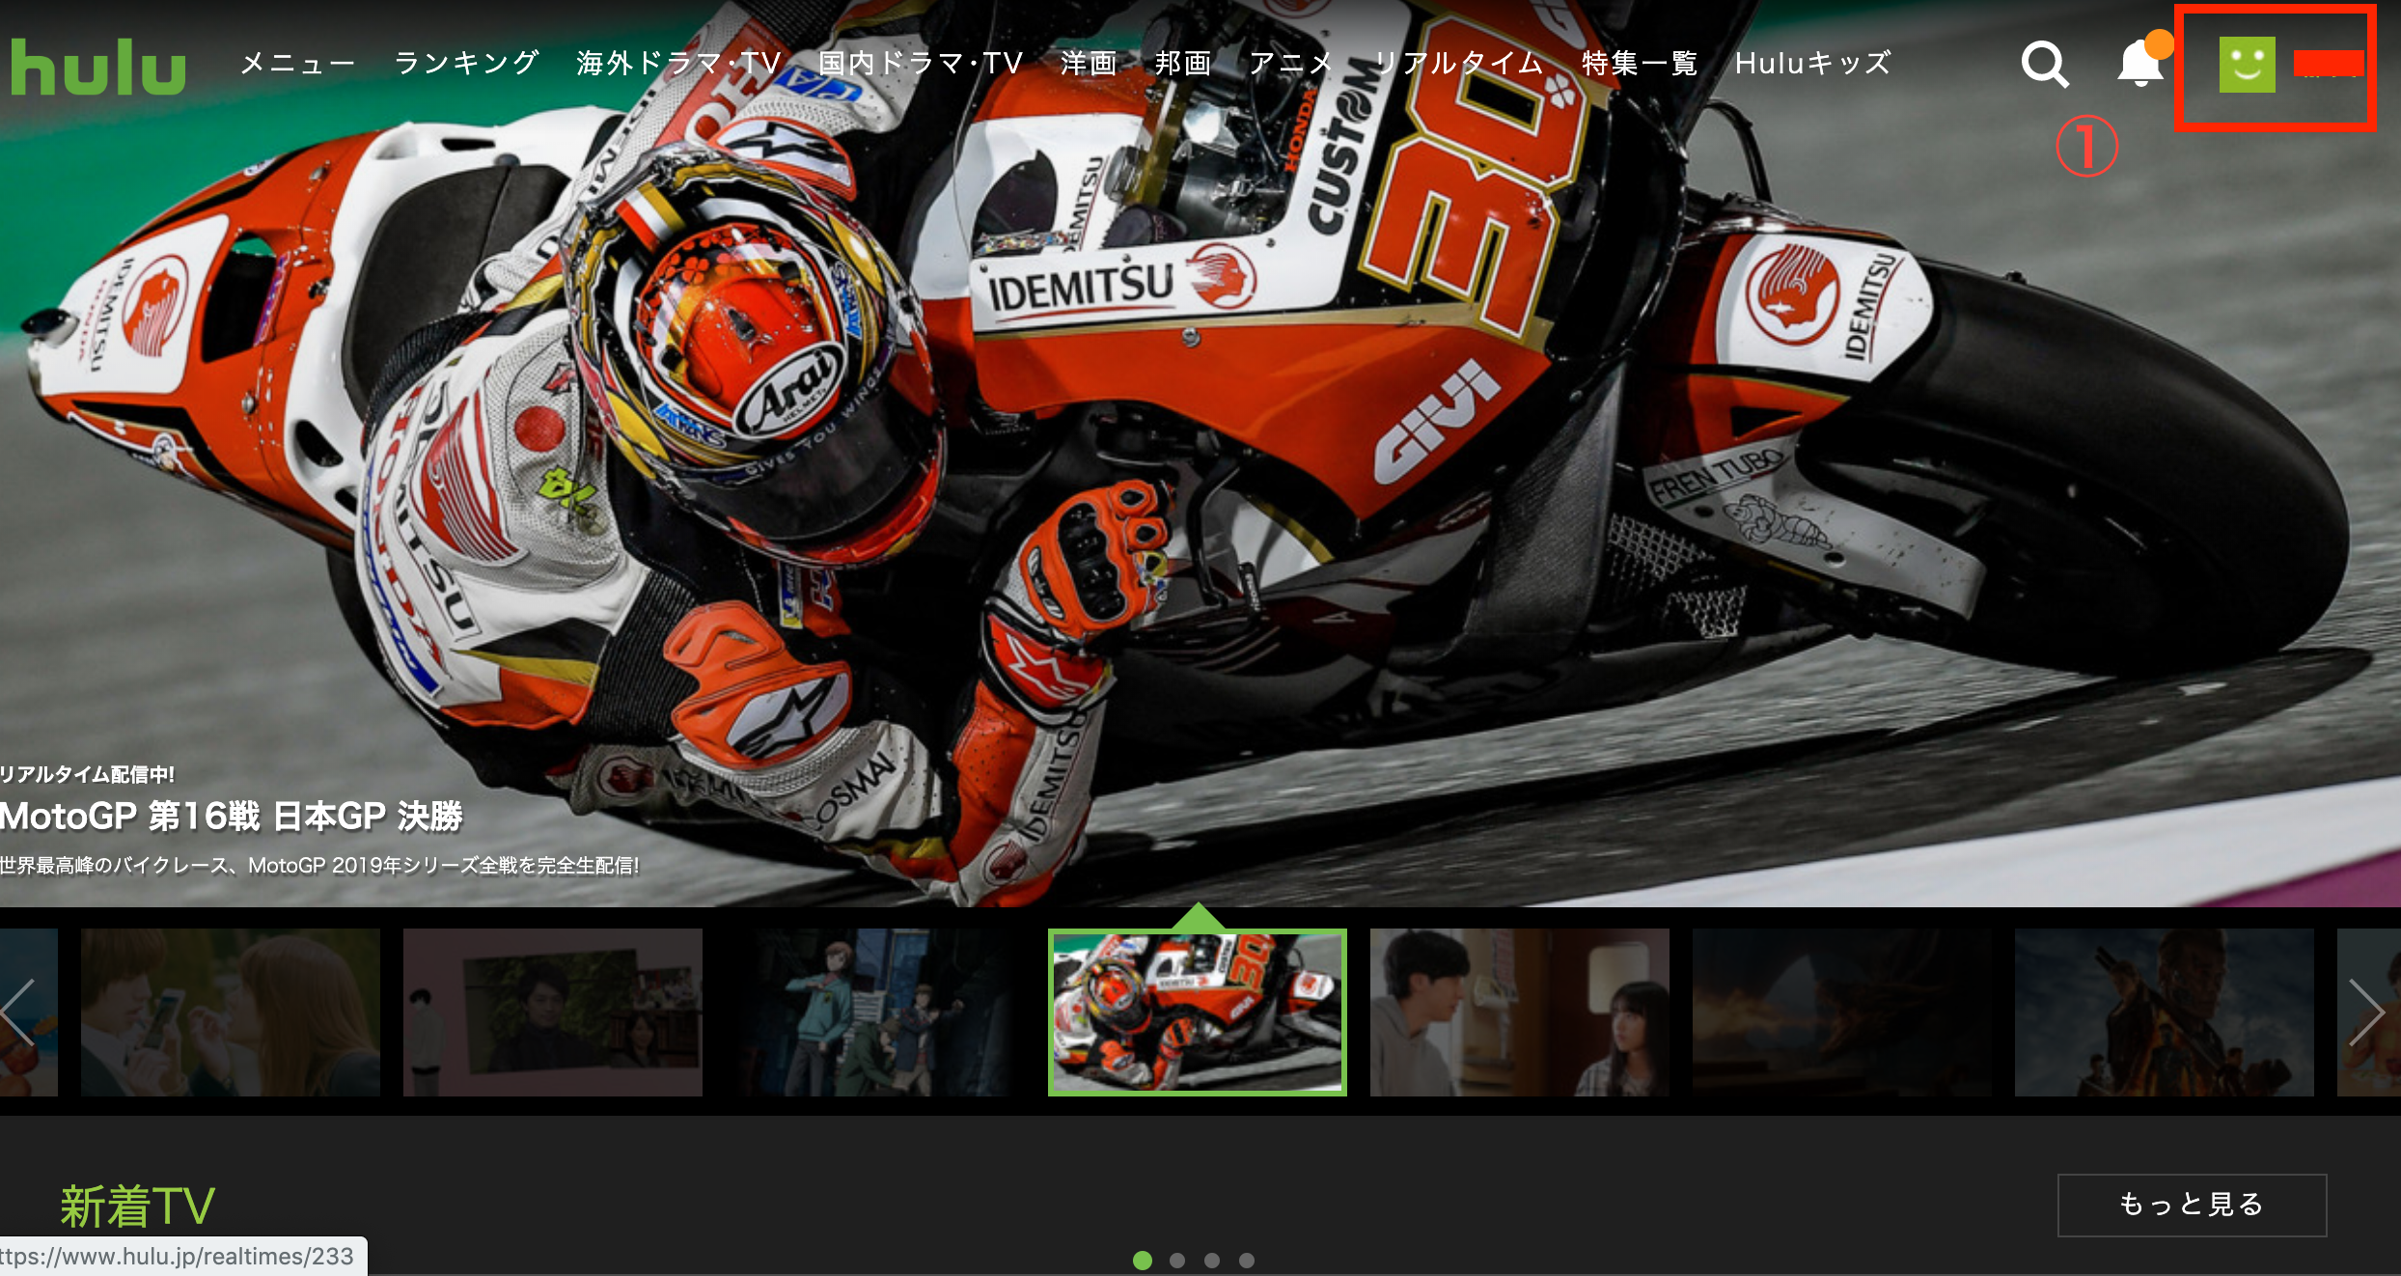Click the green smiley profile avatar
The image size is (2401, 1276).
pyautogui.click(x=2247, y=65)
